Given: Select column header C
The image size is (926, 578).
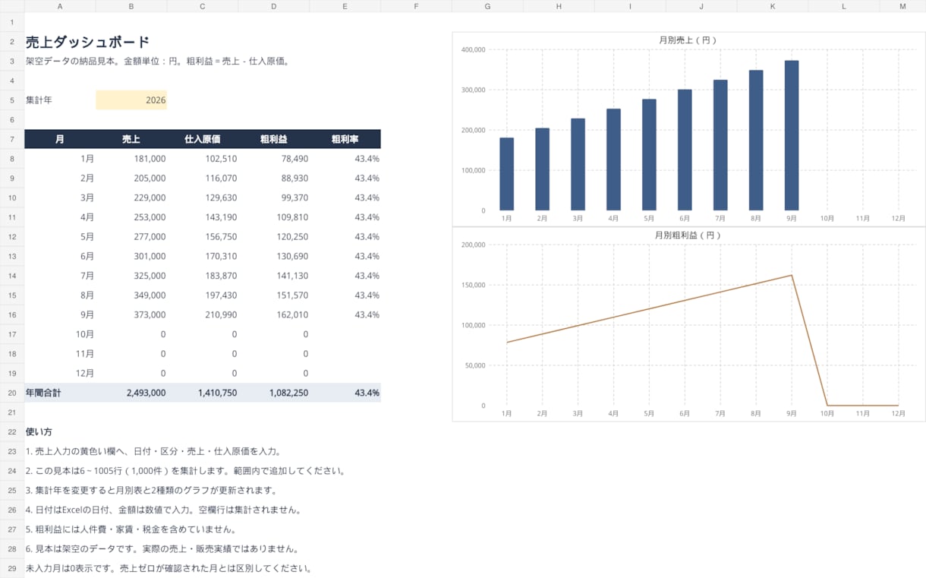Looking at the screenshot, I should [203, 6].
